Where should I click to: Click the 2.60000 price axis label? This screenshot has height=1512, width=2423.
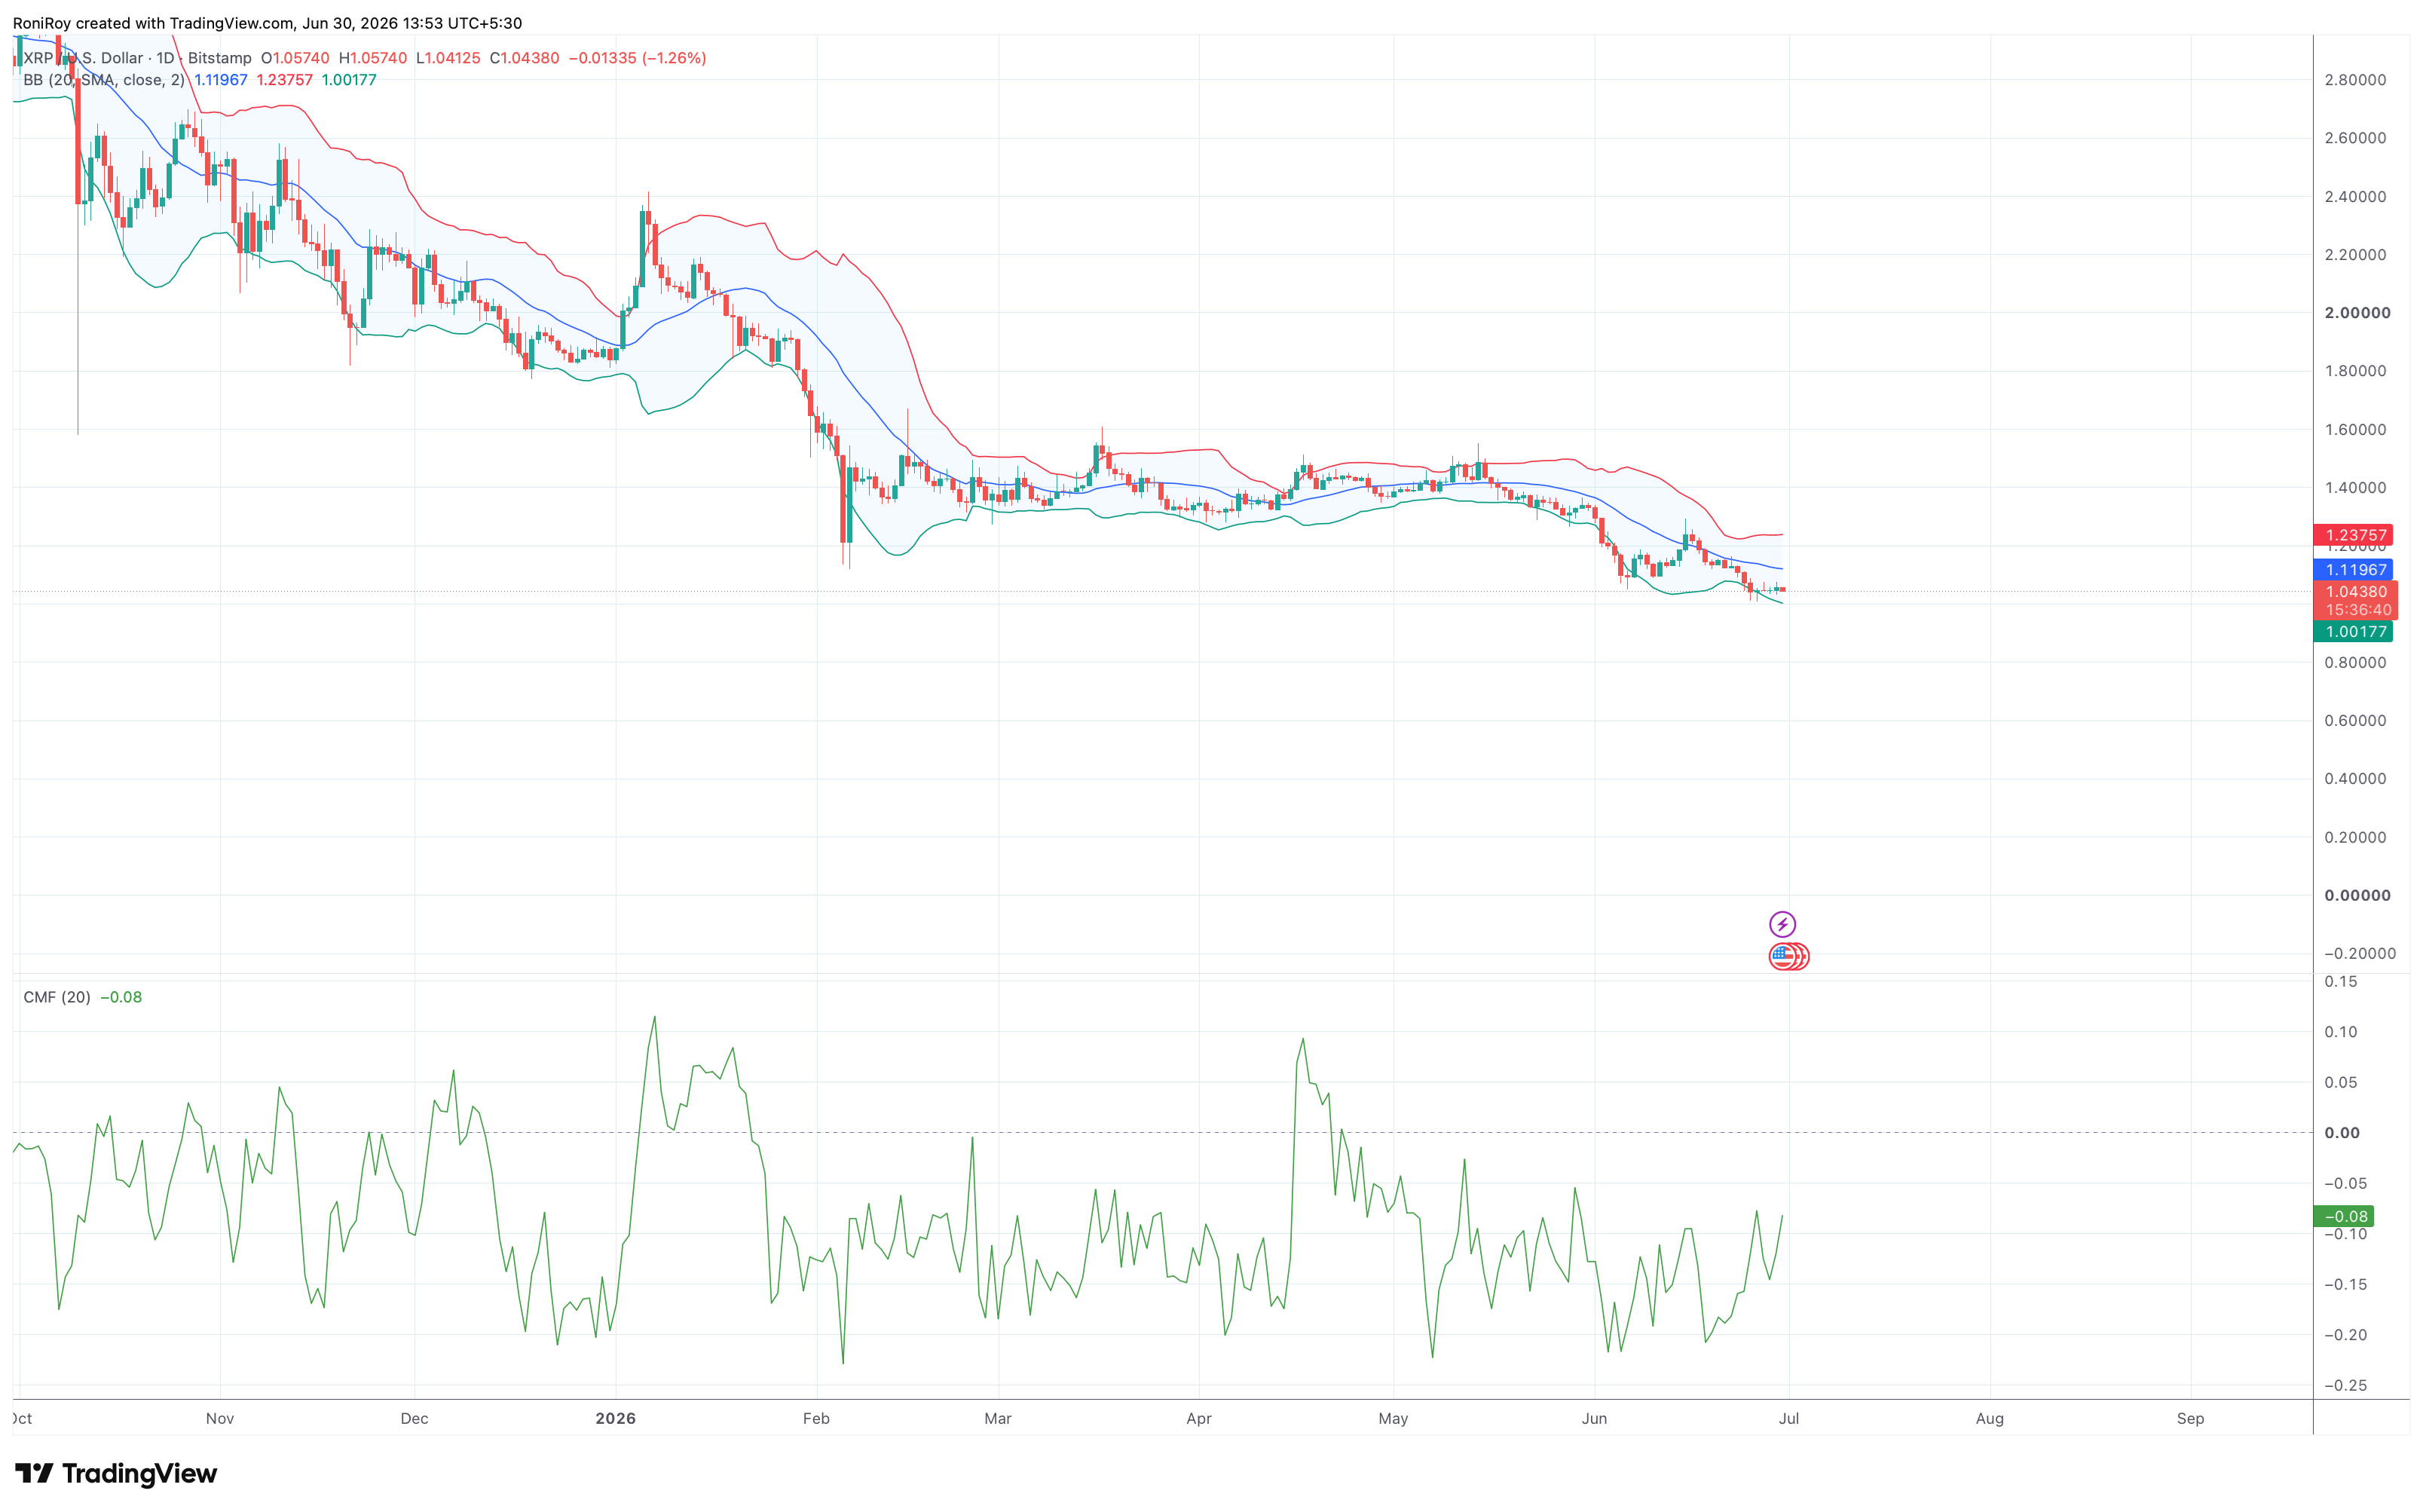point(2355,138)
